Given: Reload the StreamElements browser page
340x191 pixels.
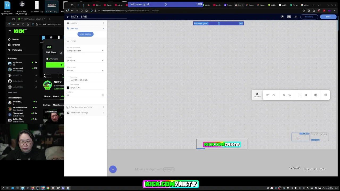Looking at the screenshot, I should coord(82,11).
